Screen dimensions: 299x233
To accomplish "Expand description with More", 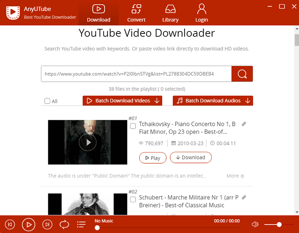I will point(235,176).
